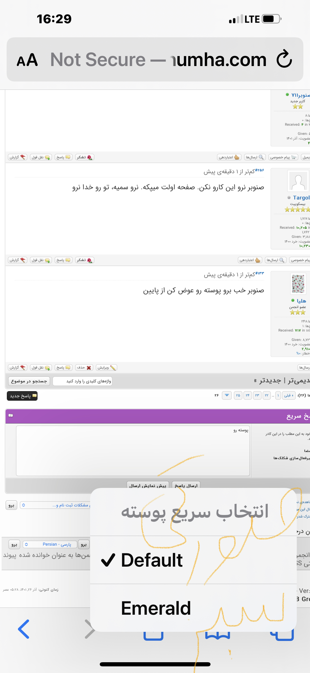Focus the thread search keywords field

82,381
